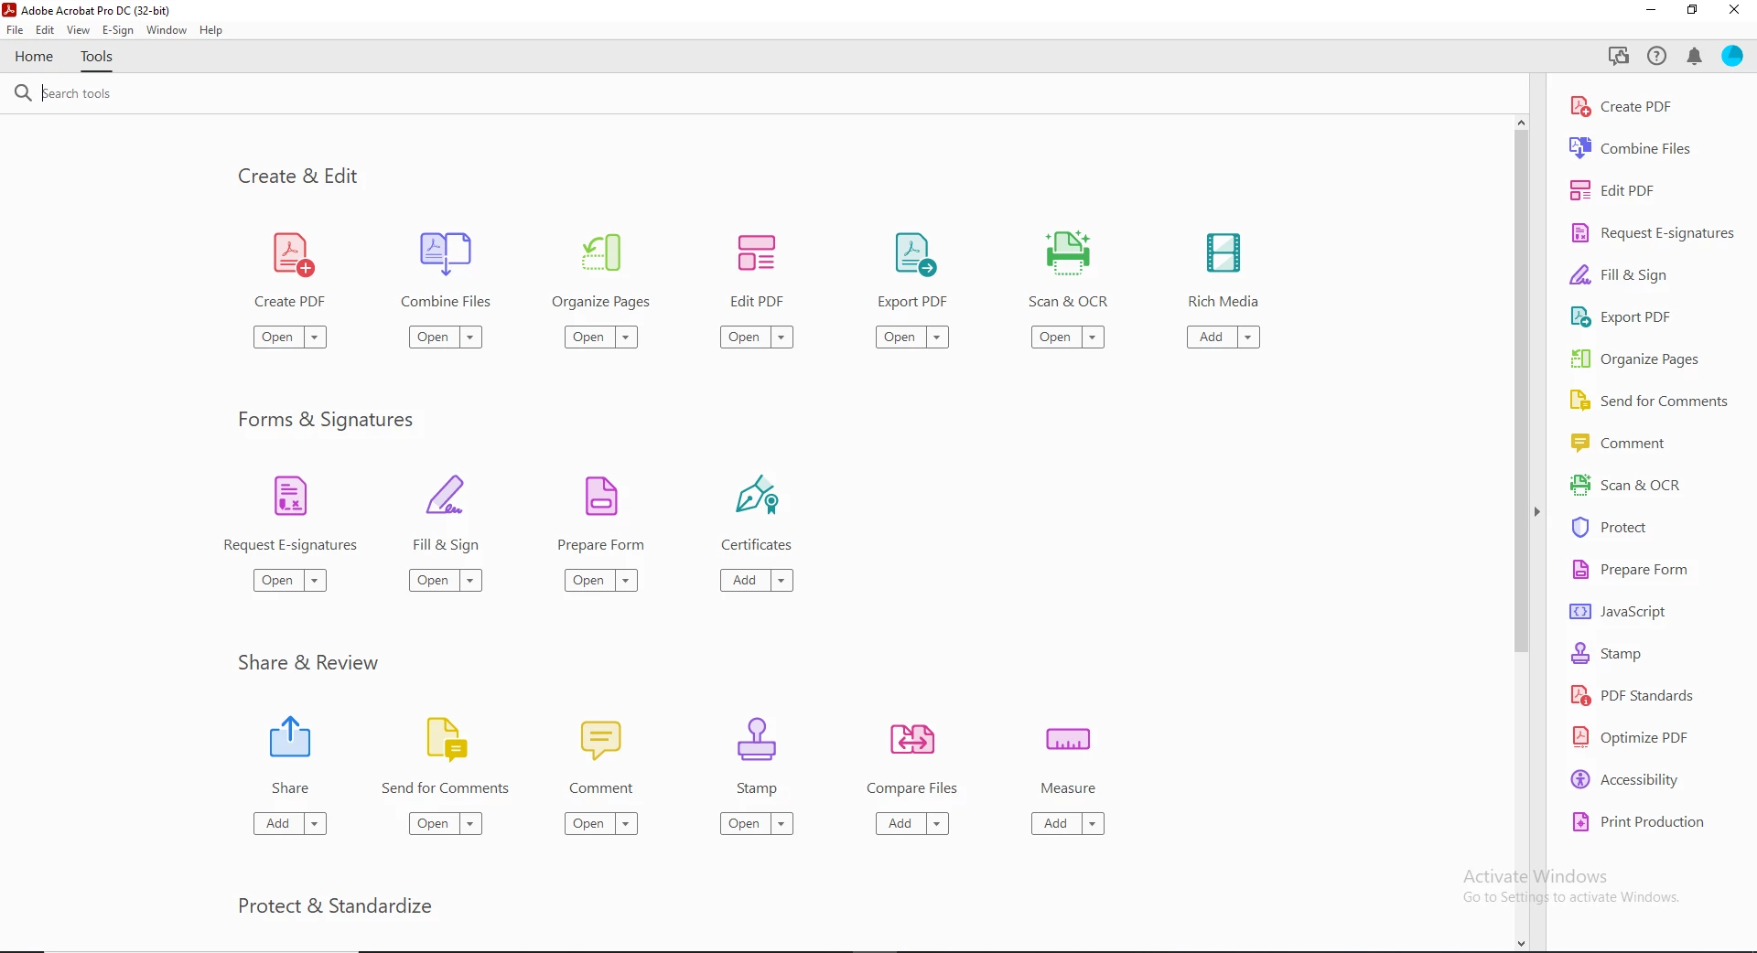The width and height of the screenshot is (1757, 953).
Task: Open the Help menu
Action: pyautogui.click(x=210, y=30)
